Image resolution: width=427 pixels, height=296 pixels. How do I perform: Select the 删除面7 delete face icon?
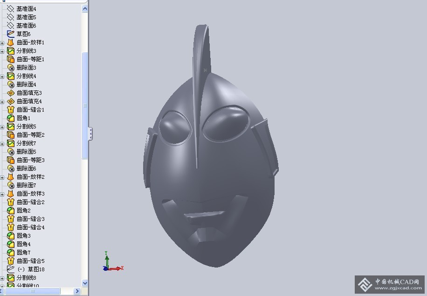(x=10, y=185)
